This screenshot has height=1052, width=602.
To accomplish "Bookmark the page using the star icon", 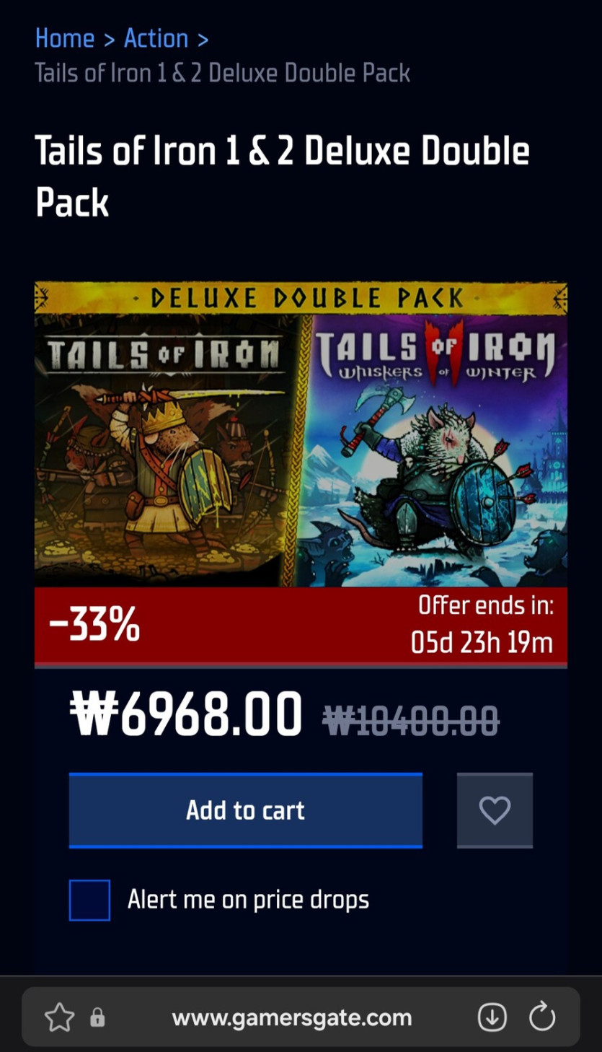I will (59, 1018).
